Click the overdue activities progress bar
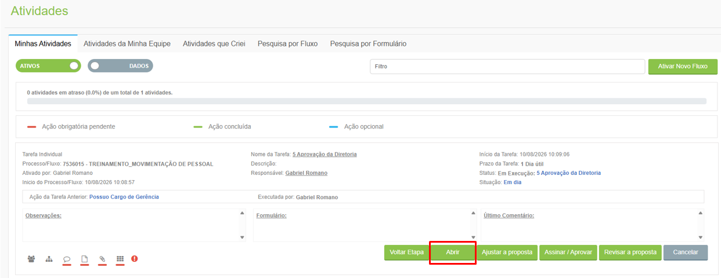The image size is (721, 278). click(367, 101)
